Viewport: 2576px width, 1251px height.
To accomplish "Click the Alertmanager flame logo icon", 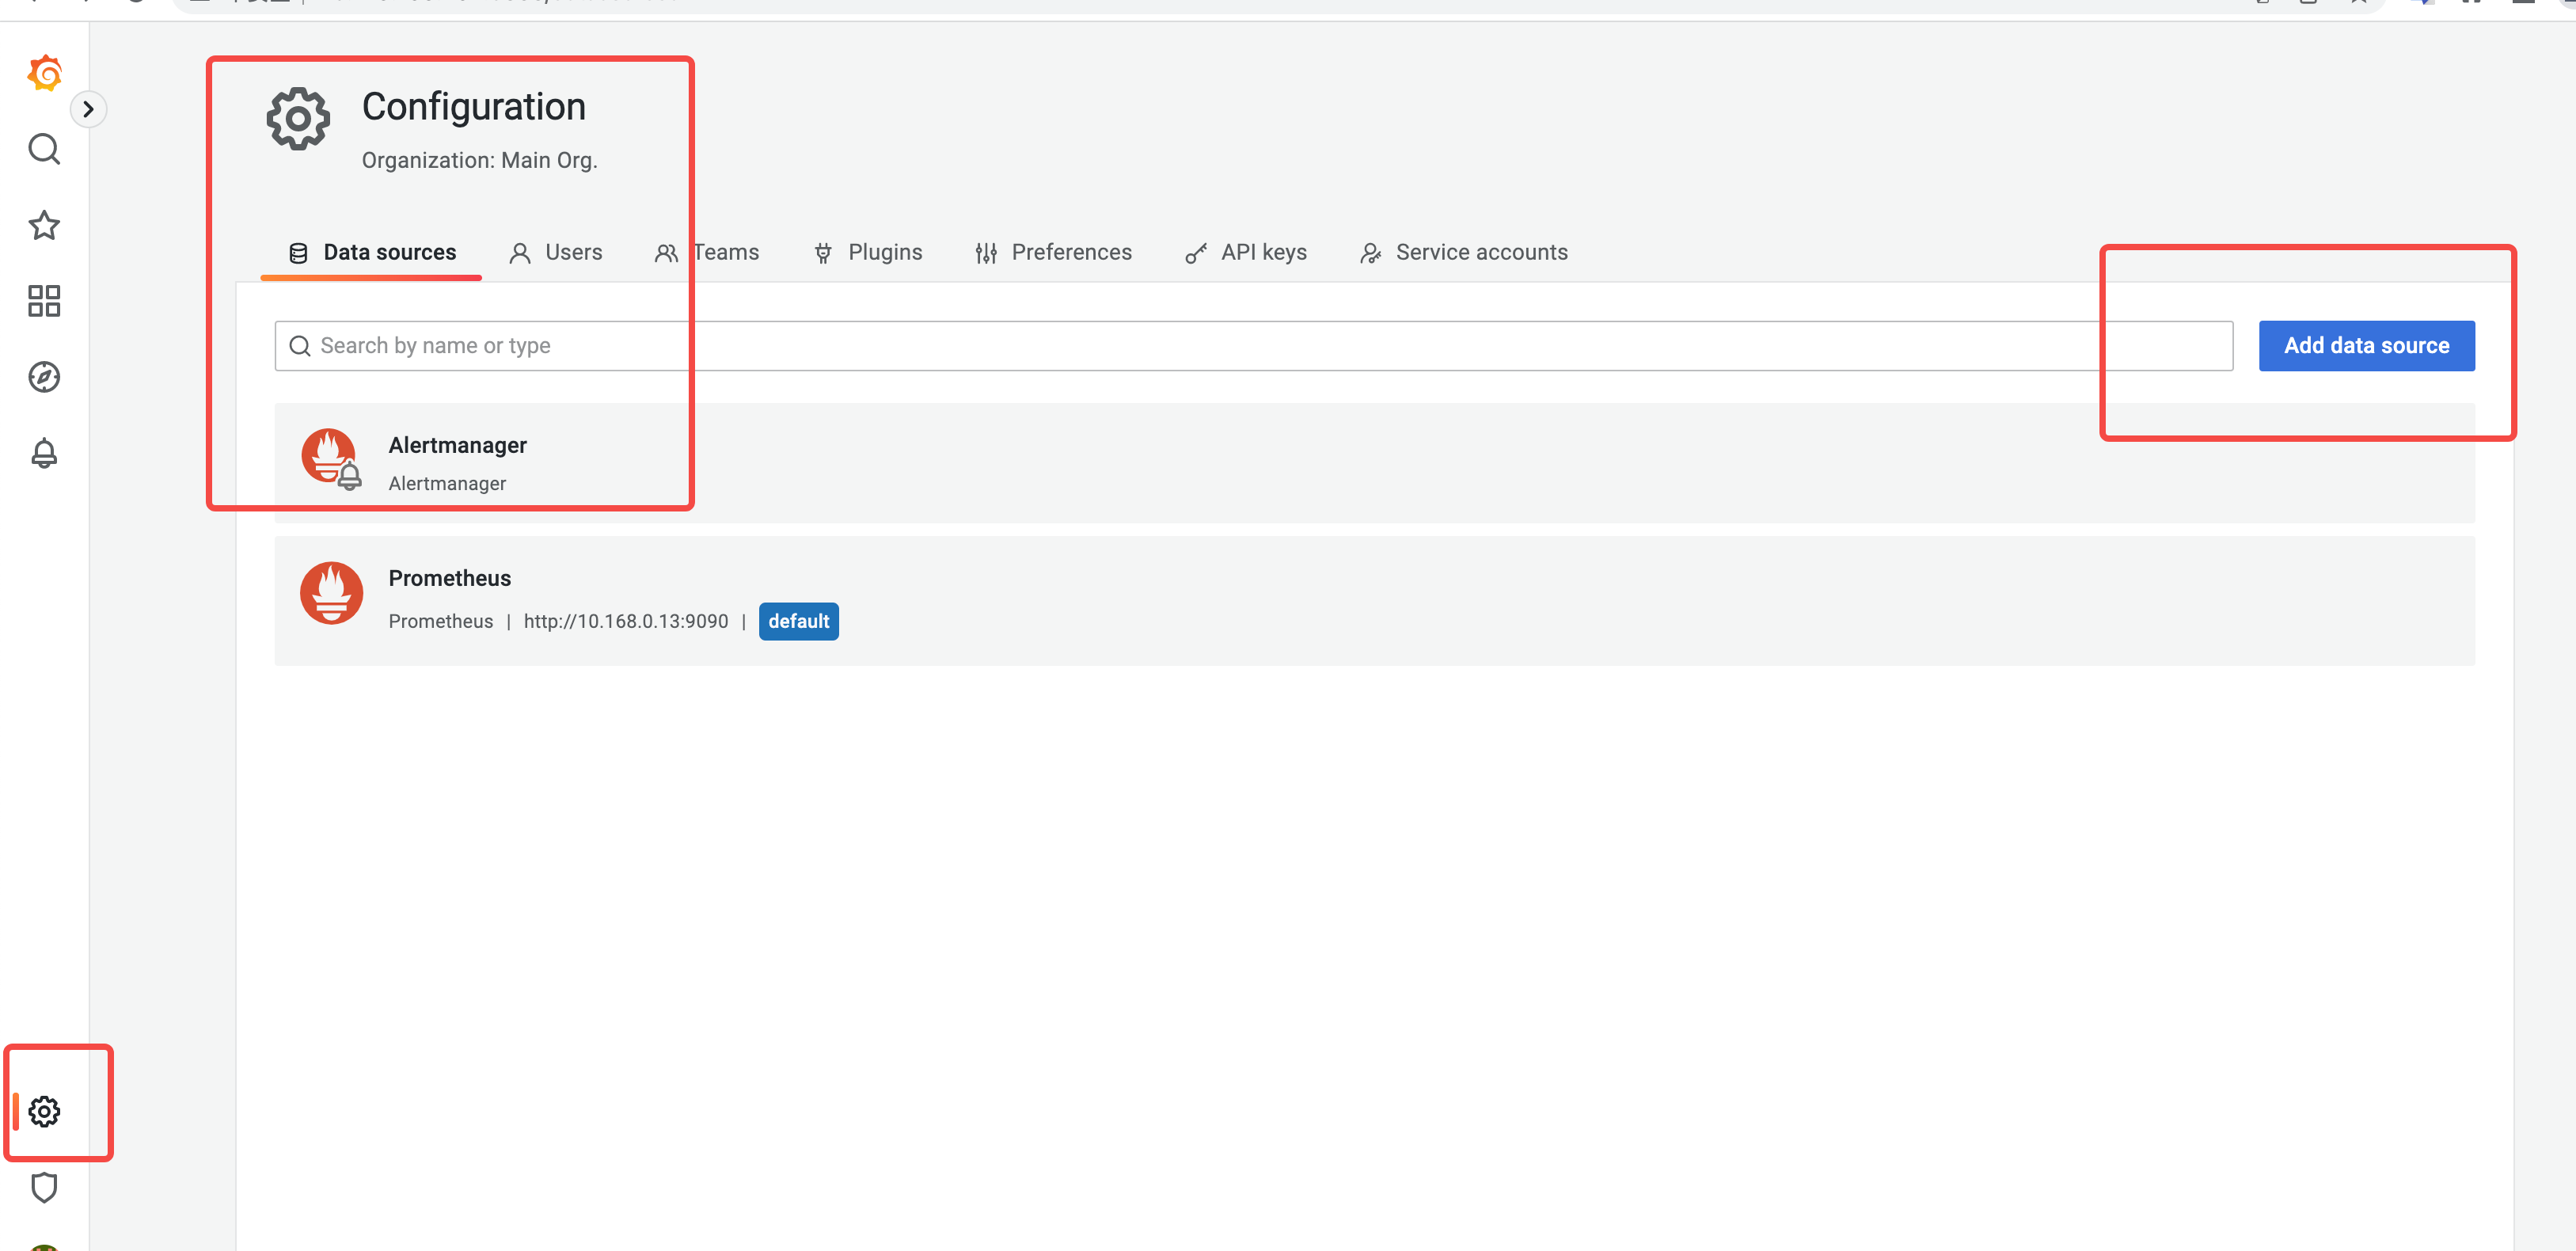I will click(331, 459).
